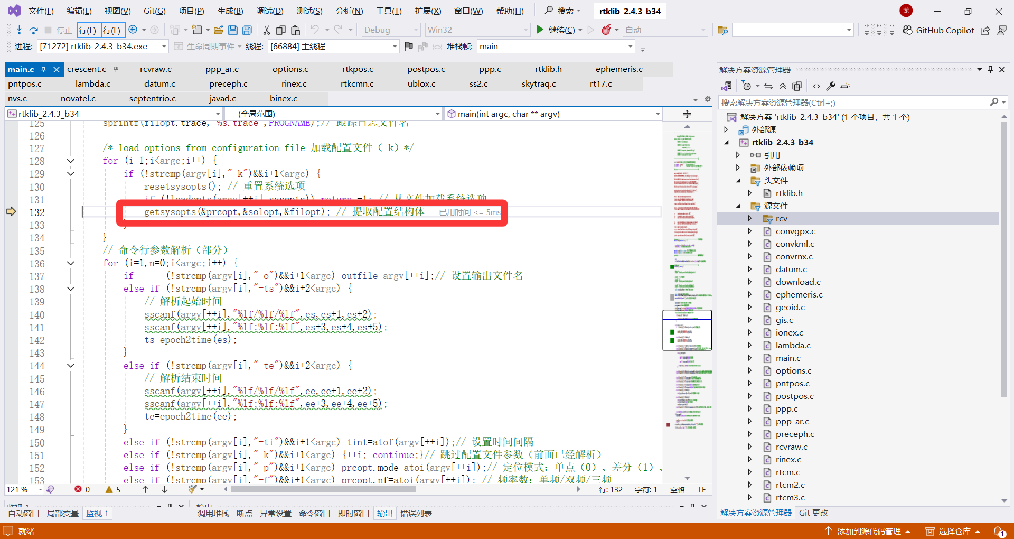Click 添加到源代码管理 in status bar
Screen dimensions: 1014x539
(x=869, y=531)
